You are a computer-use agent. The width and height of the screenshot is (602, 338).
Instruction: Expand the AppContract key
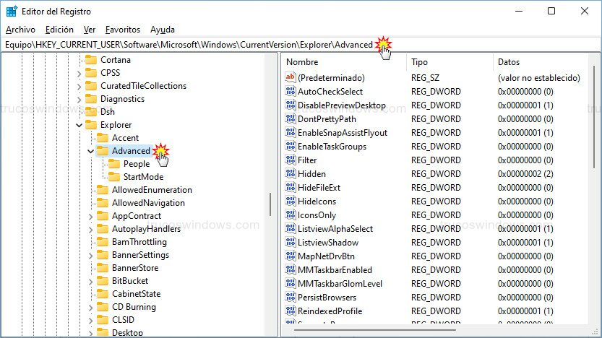[90, 216]
